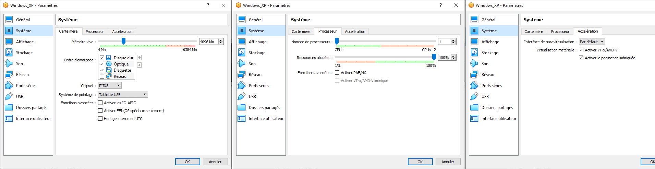
Task: Select the Disquette floppy icon in boot order
Action: [x=109, y=70]
